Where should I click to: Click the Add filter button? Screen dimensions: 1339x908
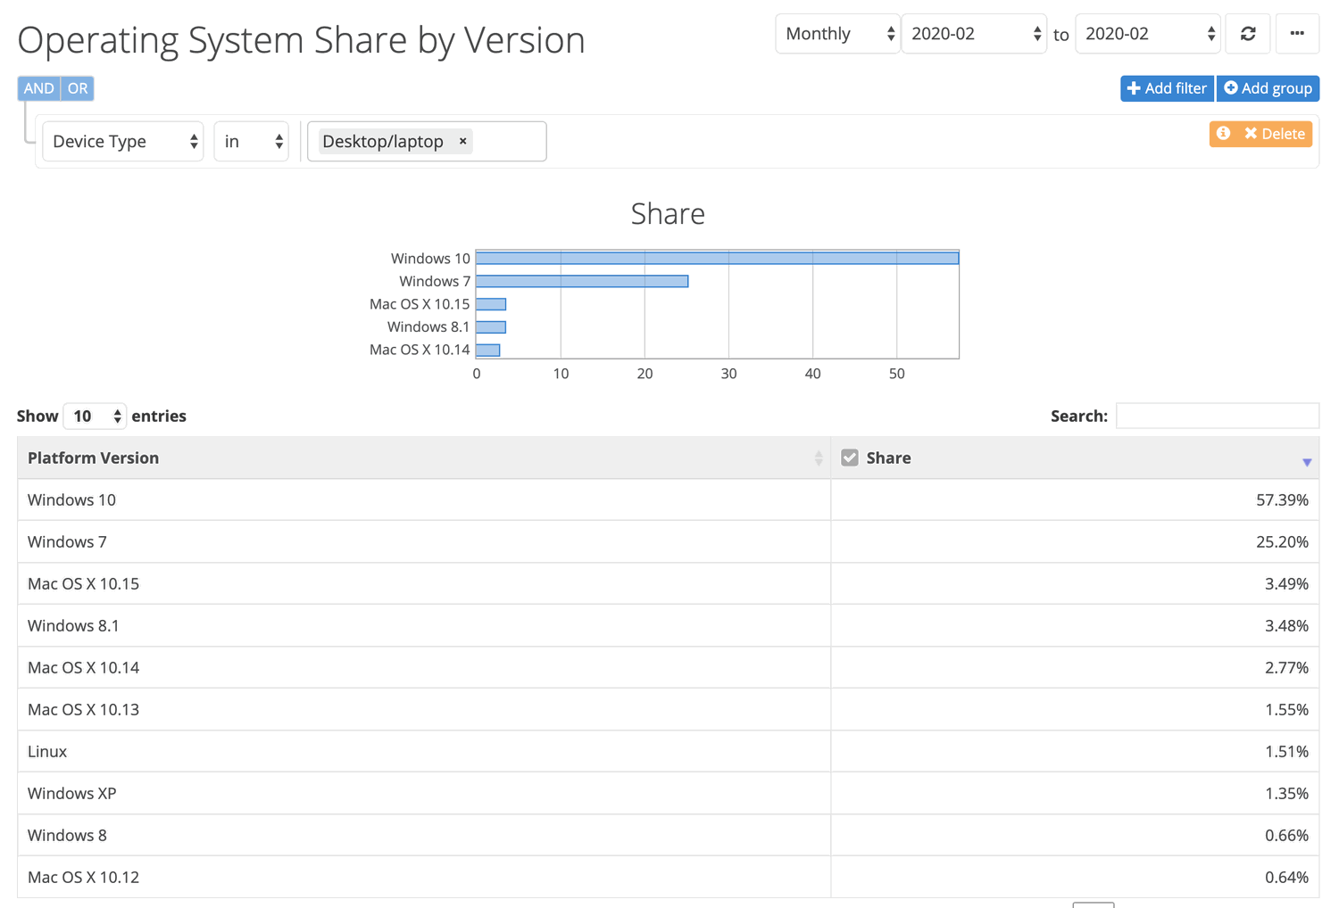tap(1167, 88)
